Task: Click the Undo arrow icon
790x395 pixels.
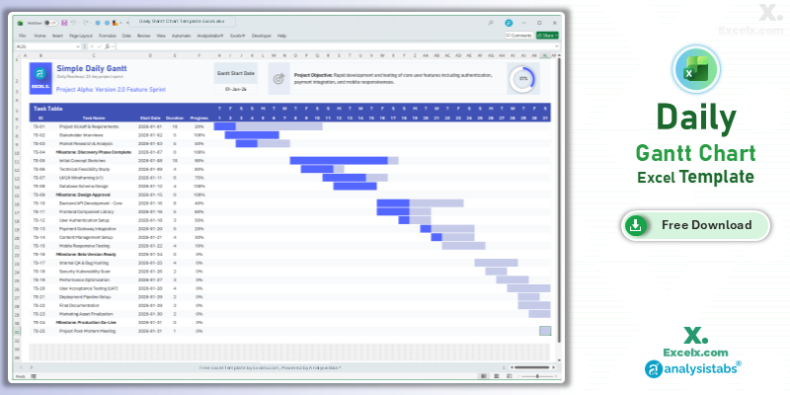Action: 74,21
